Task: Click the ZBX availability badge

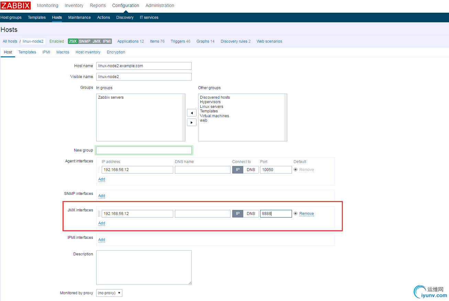Action: click(73, 41)
